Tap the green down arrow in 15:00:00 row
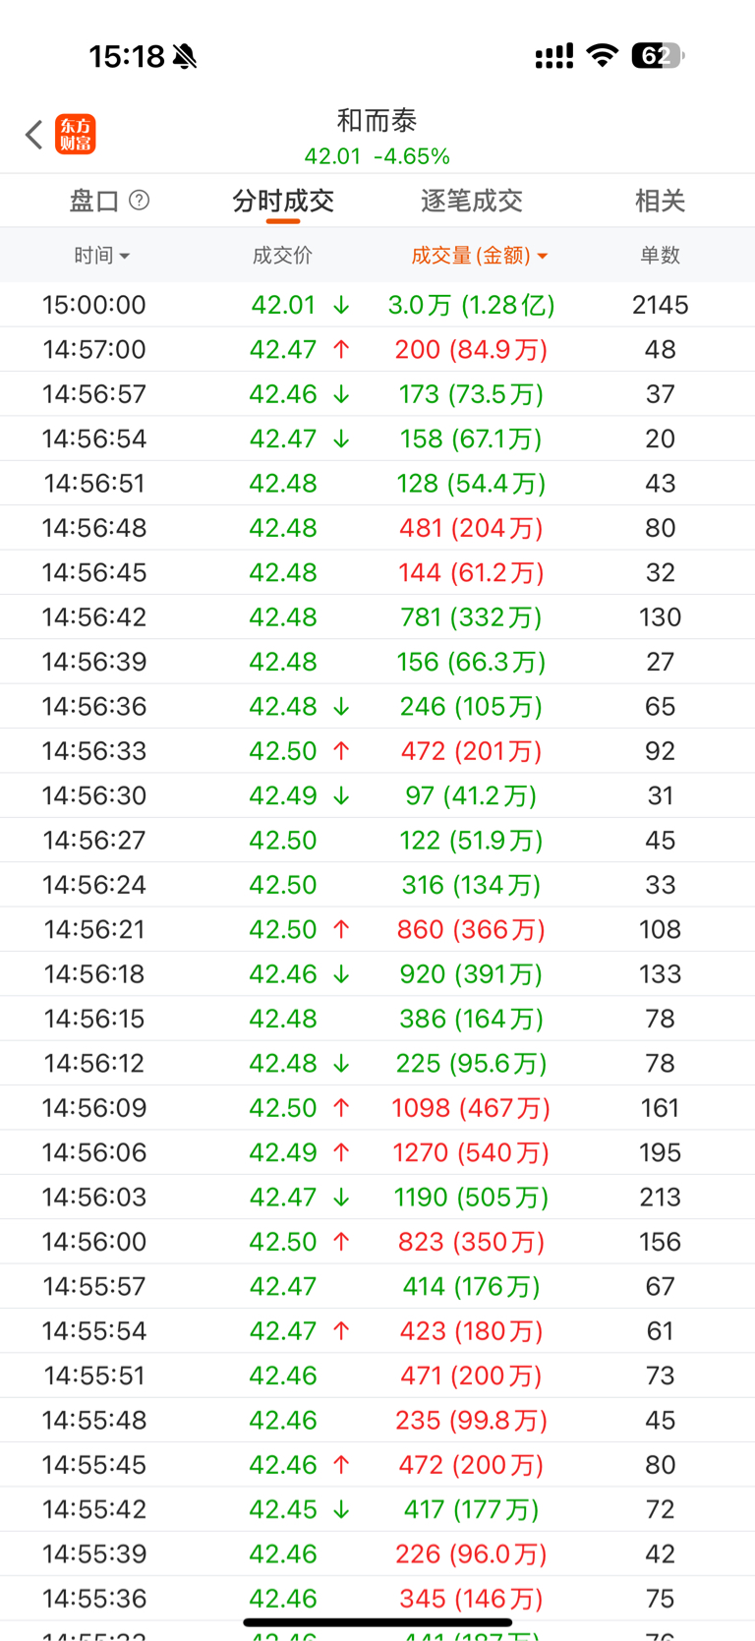Screen dimensions: 755x1641 [x=341, y=306]
